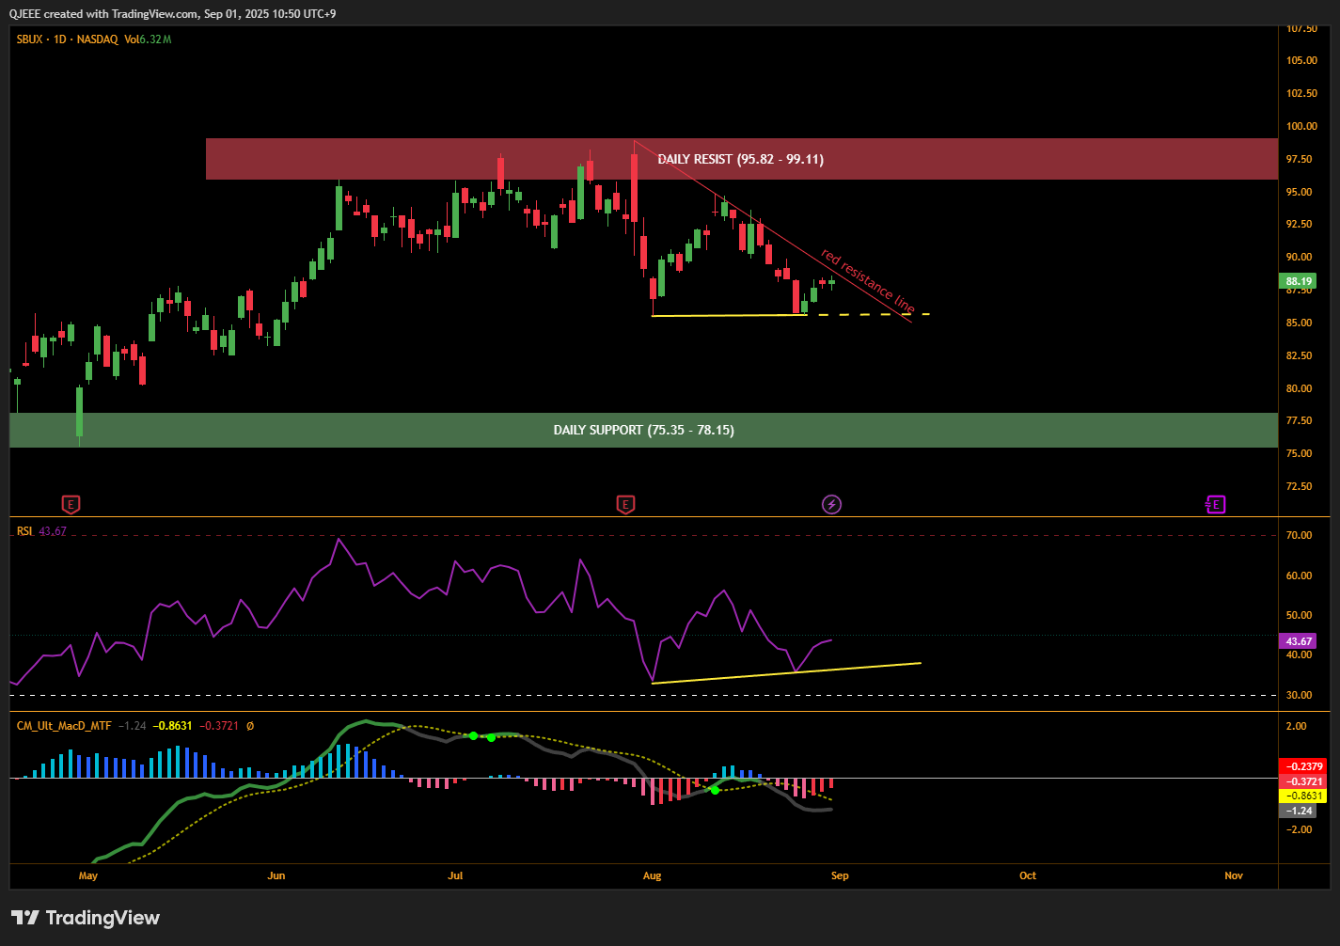
Task: Click the gray -1.24 MACD scale tag
Action: [x=1298, y=811]
